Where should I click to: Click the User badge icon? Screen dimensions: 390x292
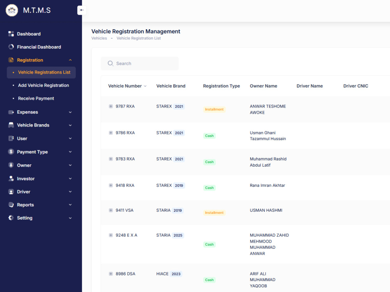click(x=11, y=138)
